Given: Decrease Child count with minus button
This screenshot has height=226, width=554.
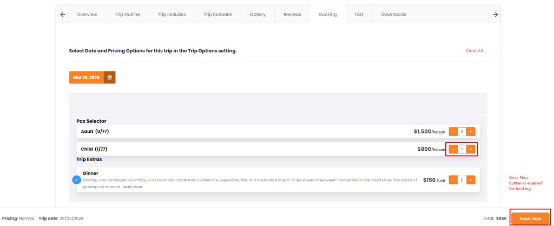Looking at the screenshot, I should [x=453, y=149].
